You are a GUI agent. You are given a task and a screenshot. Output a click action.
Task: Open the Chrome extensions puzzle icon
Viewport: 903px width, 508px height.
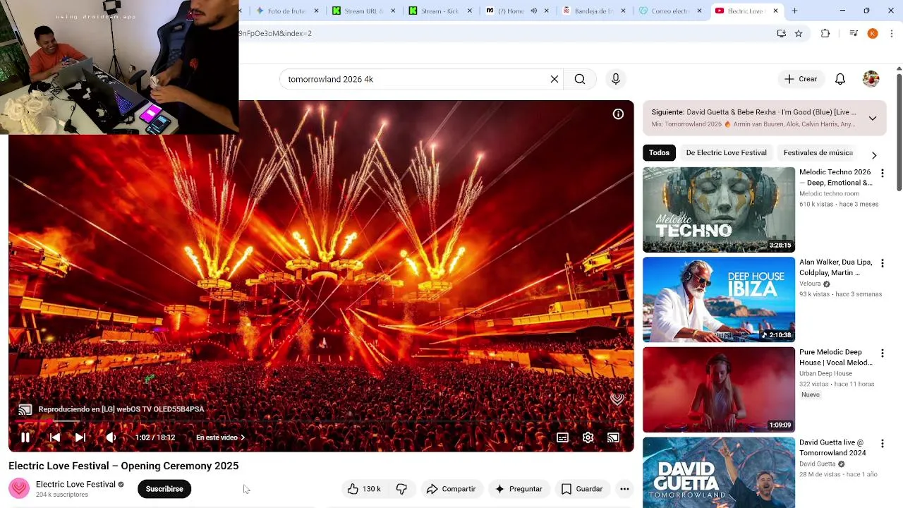click(825, 33)
